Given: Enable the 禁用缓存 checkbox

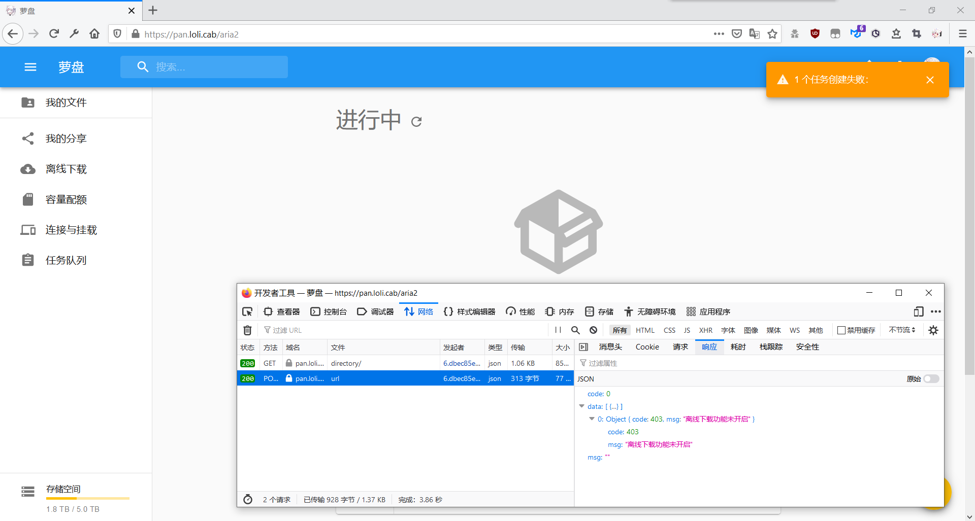Looking at the screenshot, I should pos(841,330).
